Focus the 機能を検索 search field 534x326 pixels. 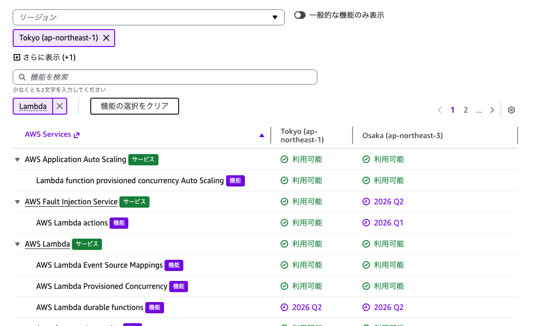point(169,77)
